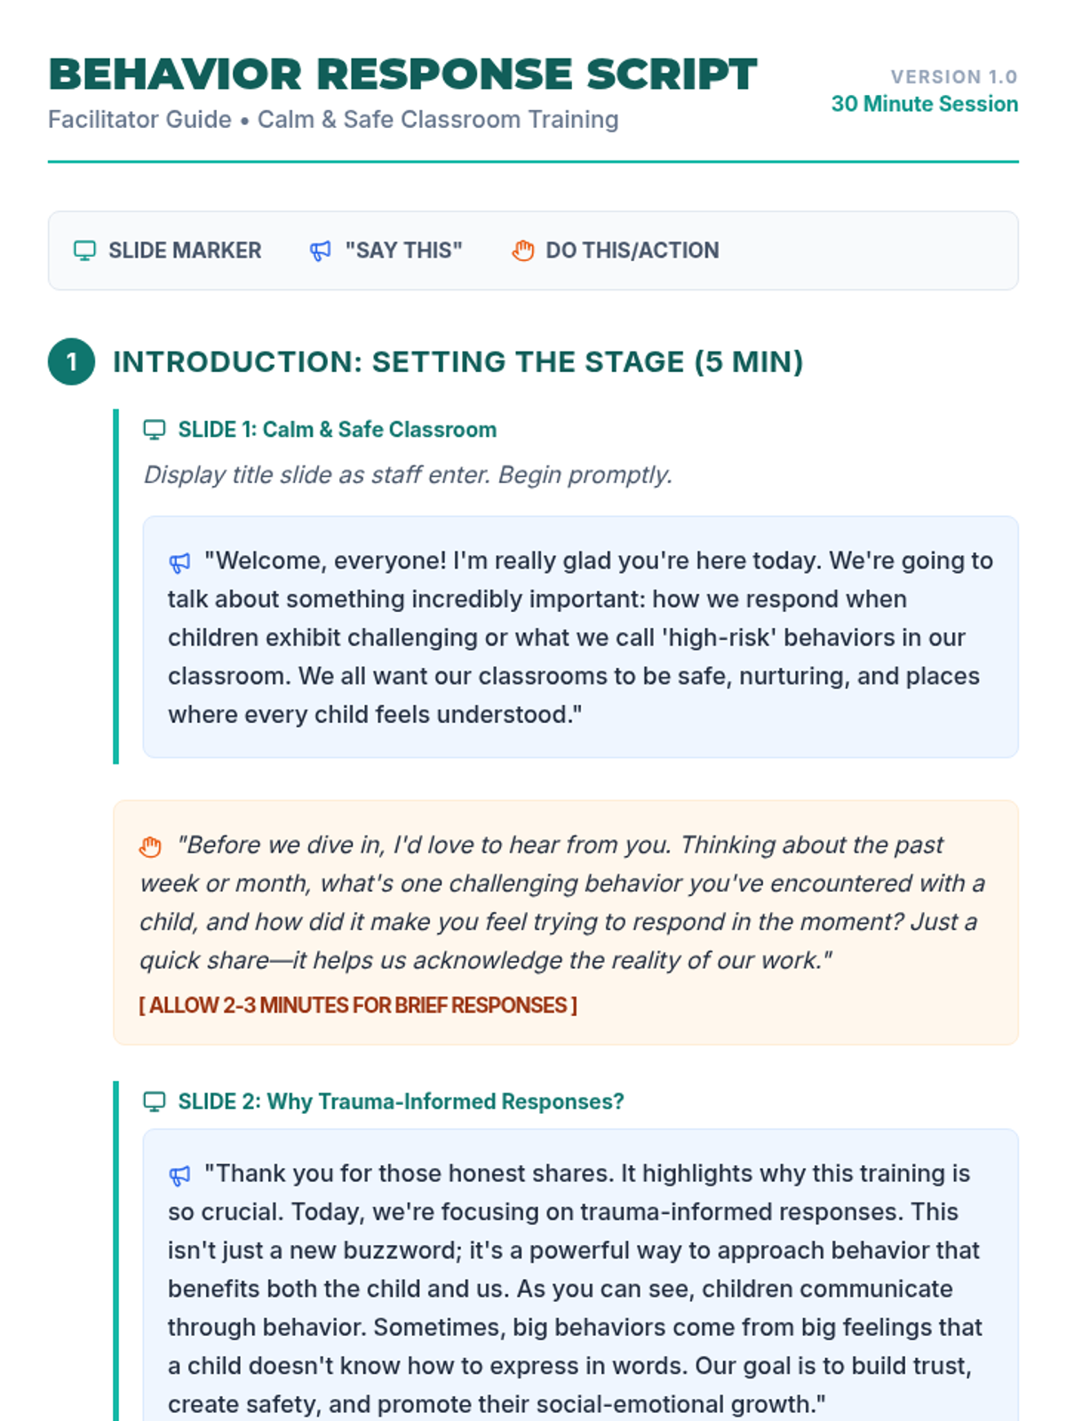Click the hand icon beside DO THIS/ACTION
Image resolution: width=1066 pixels, height=1421 pixels.
pyautogui.click(x=523, y=251)
